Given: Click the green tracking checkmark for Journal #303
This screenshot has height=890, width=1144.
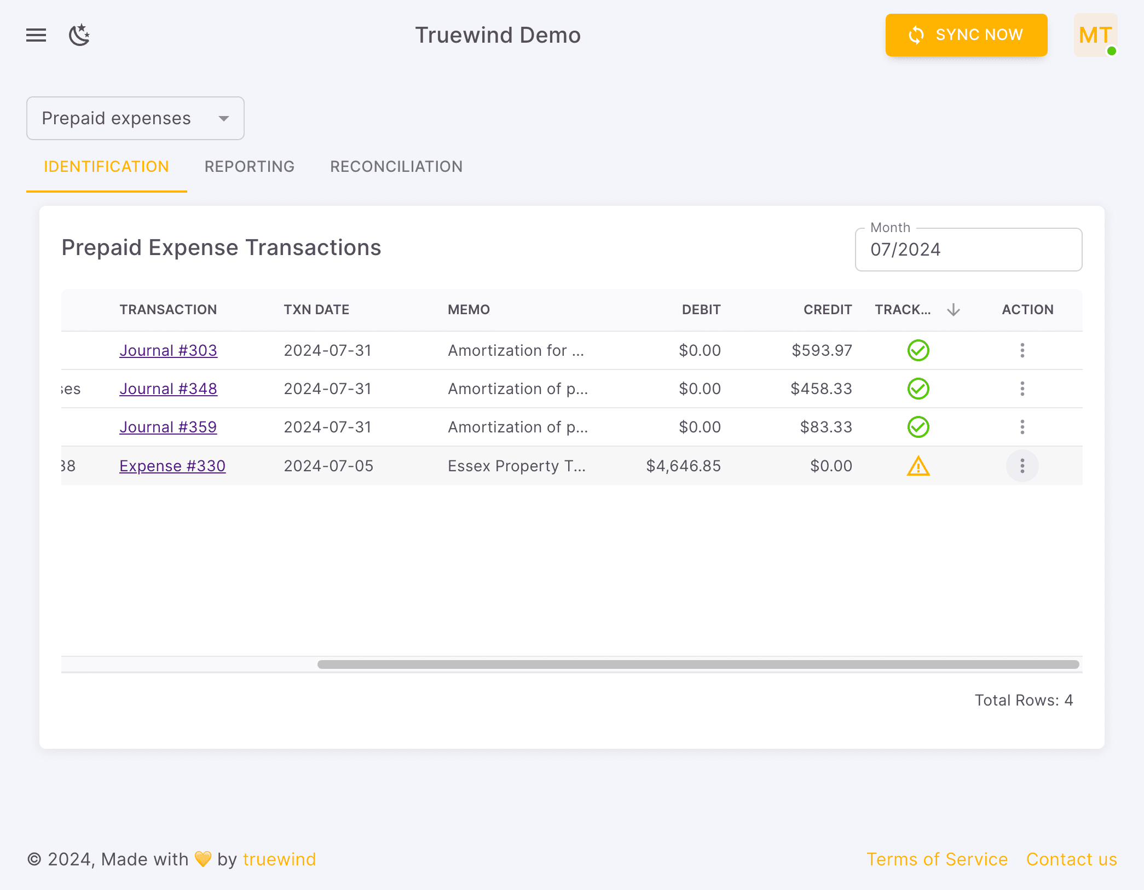Looking at the screenshot, I should 918,350.
